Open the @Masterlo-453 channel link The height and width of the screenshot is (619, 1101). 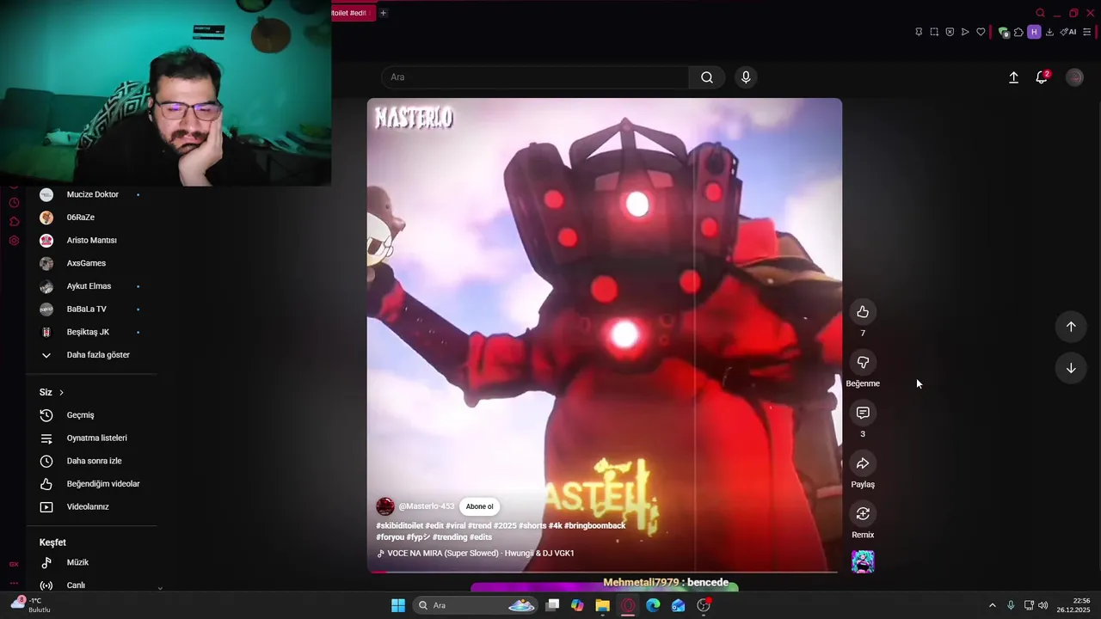tap(426, 506)
